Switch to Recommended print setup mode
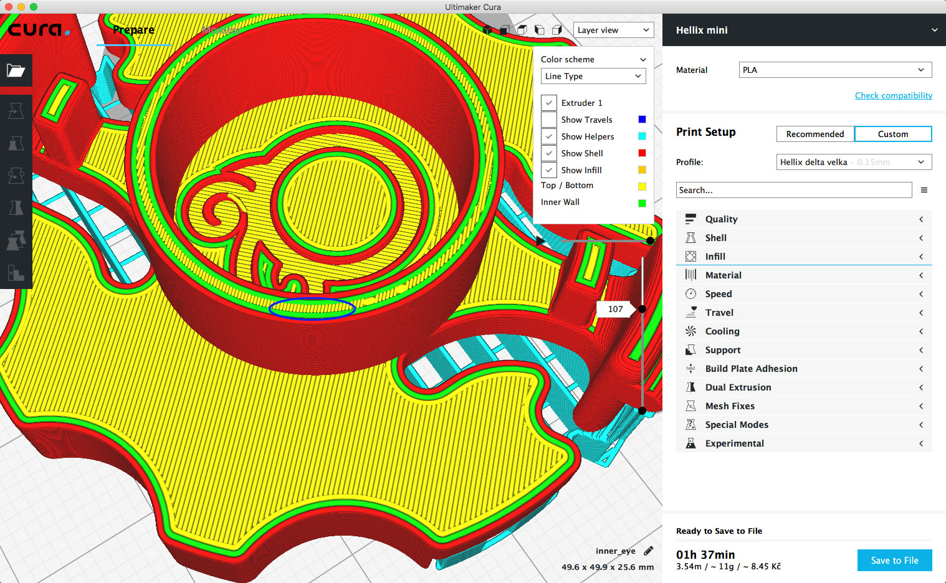This screenshot has width=946, height=583. [x=815, y=134]
